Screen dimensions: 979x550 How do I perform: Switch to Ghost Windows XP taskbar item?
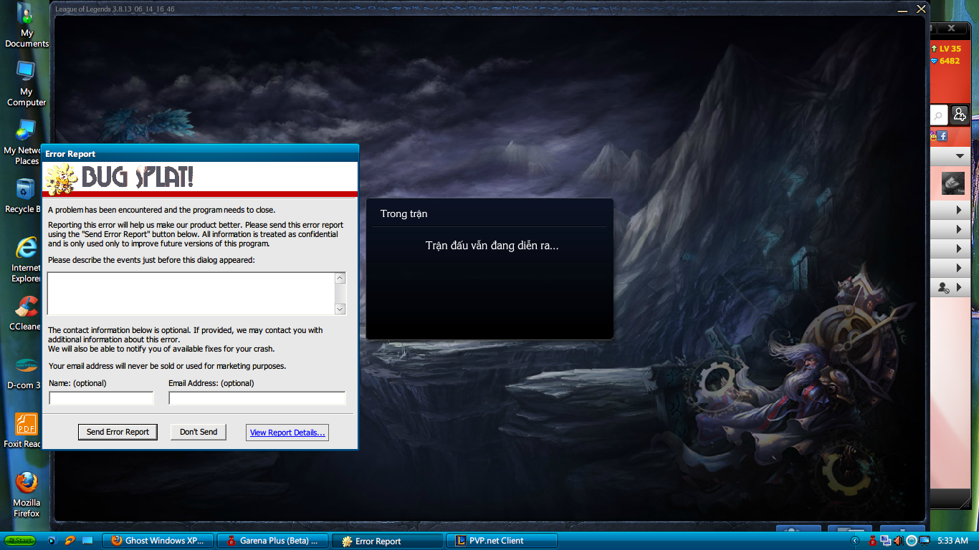[x=158, y=541]
